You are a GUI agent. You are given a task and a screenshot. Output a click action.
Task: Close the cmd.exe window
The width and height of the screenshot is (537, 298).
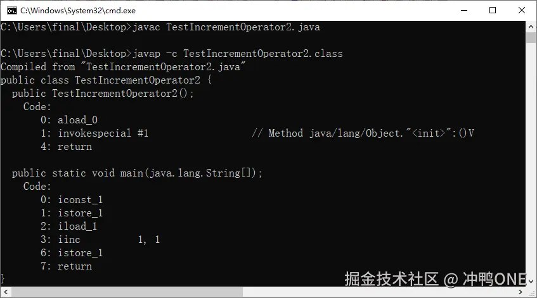tap(522, 10)
